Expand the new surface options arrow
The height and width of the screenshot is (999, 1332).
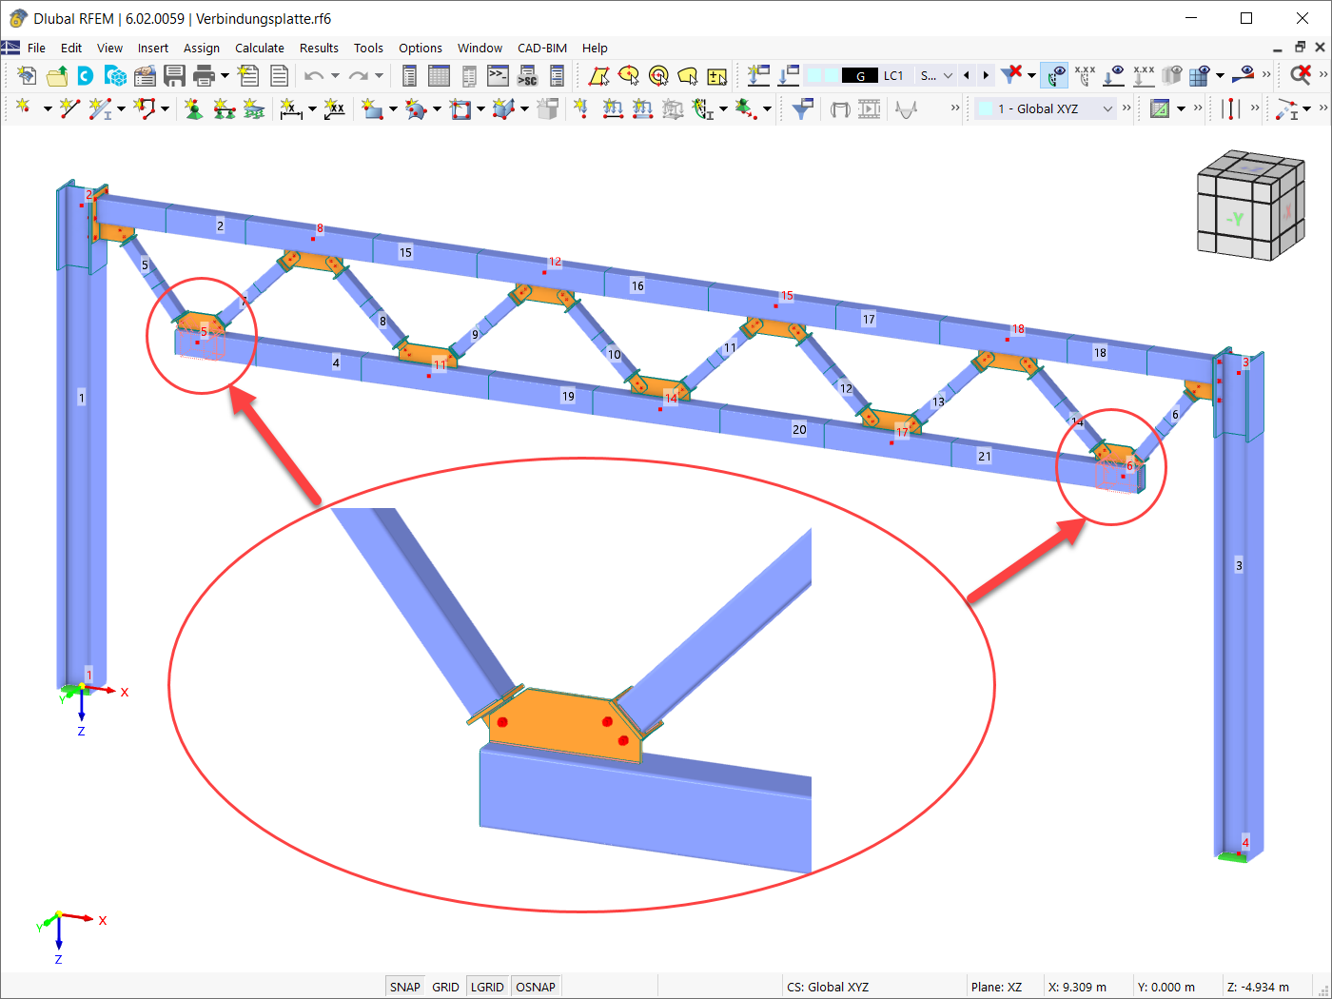point(393,108)
